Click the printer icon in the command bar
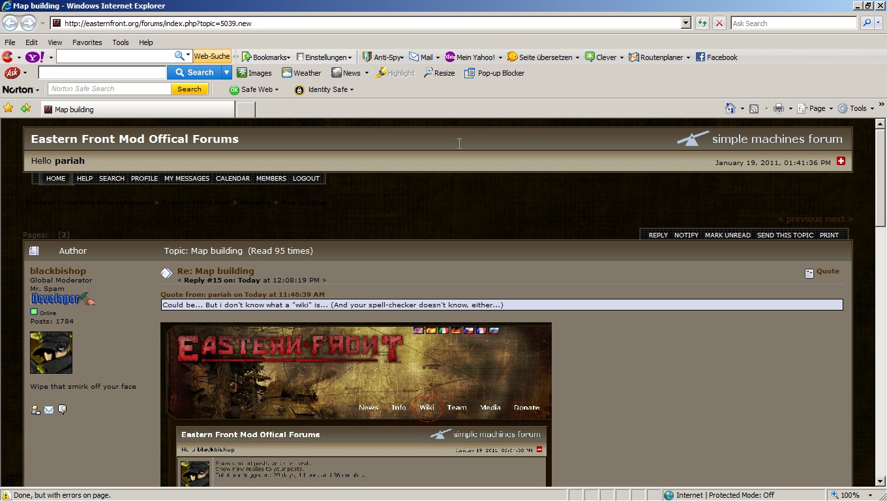 (778, 108)
